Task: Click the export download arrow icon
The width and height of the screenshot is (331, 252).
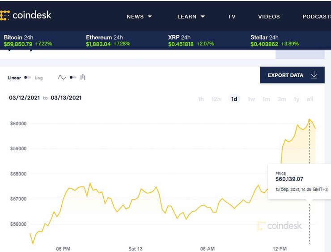Action: [x=314, y=75]
